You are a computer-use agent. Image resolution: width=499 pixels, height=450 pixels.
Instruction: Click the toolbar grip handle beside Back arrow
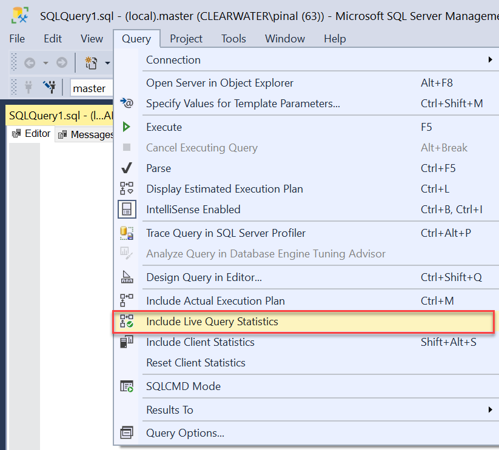click(14, 62)
